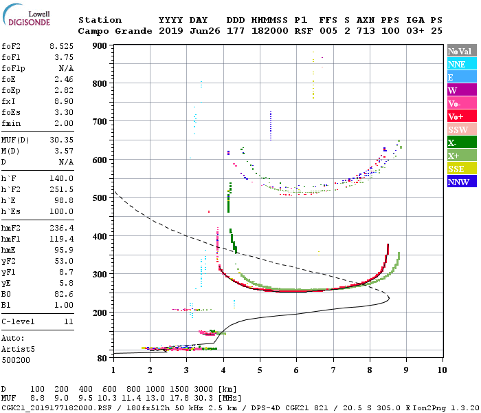
Task: Click the MUF 8.8 value for 100 km
Action: 37,399
